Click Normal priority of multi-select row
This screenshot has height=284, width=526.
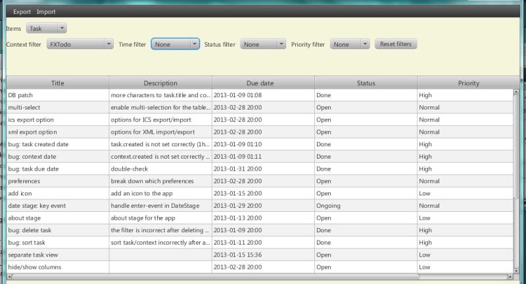429,108
